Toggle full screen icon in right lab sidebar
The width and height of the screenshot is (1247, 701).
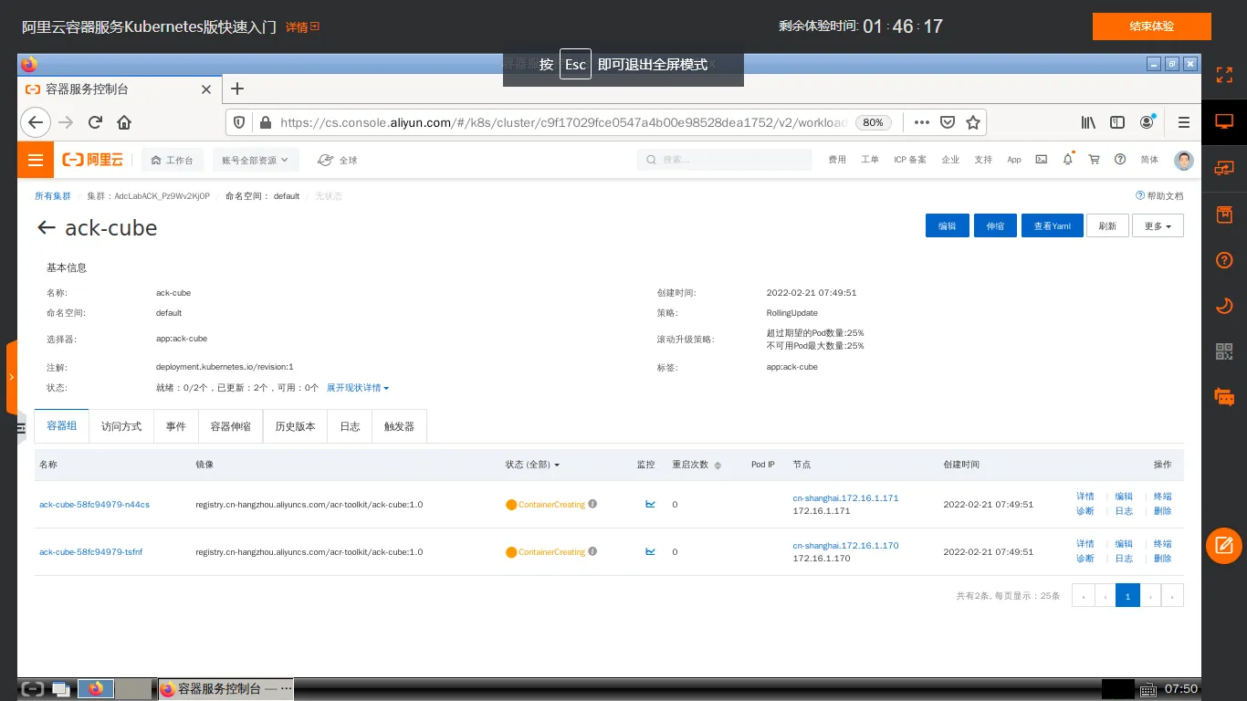(1224, 75)
